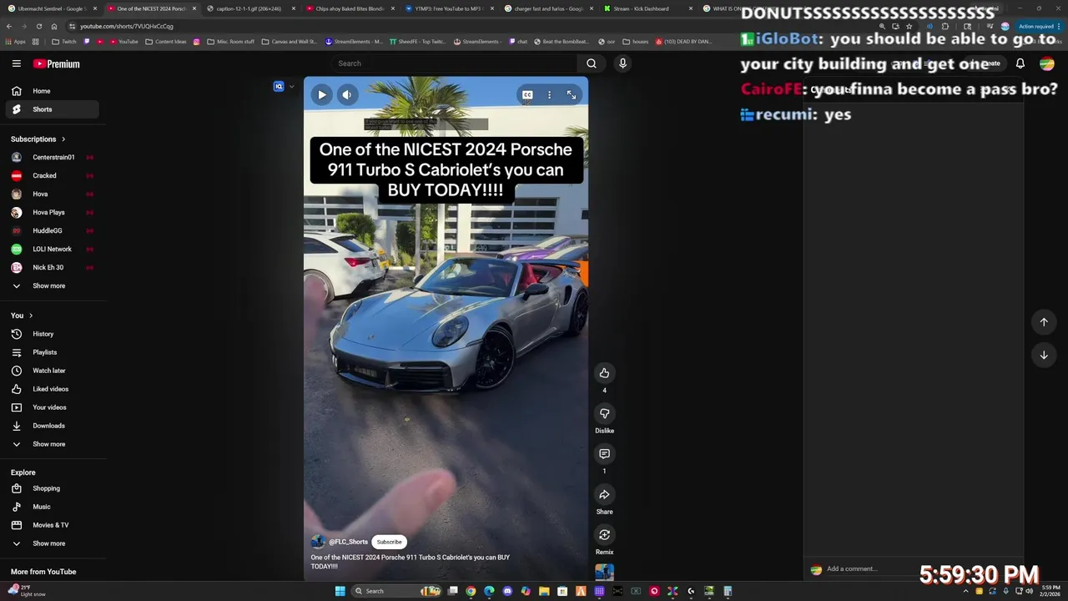Open YouTube notifications bell
Viewport: 1068px width, 601px height.
click(1020, 63)
